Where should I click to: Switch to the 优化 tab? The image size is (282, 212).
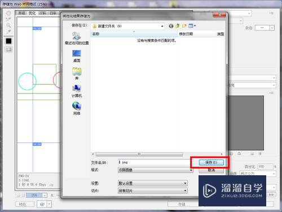pos(32,13)
